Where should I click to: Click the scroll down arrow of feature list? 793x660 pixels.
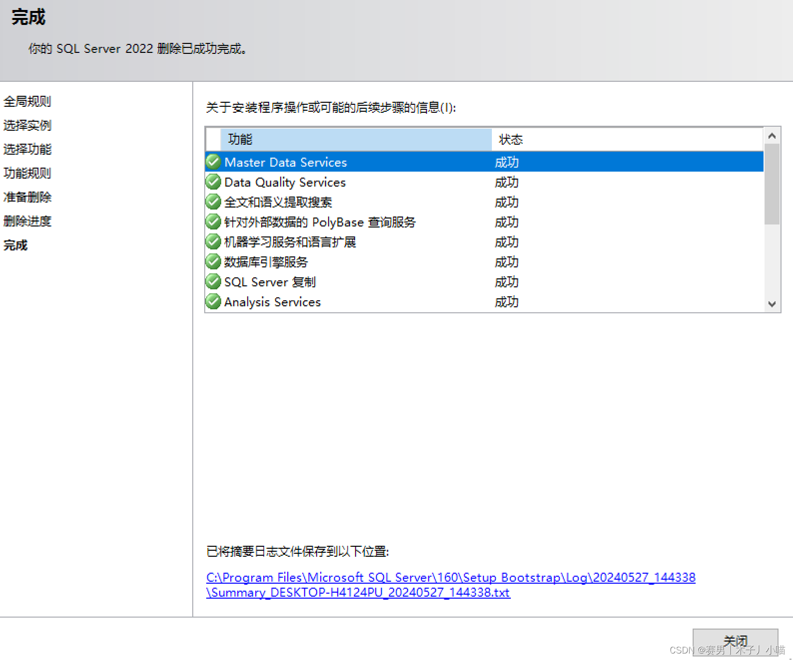pyautogui.click(x=772, y=304)
